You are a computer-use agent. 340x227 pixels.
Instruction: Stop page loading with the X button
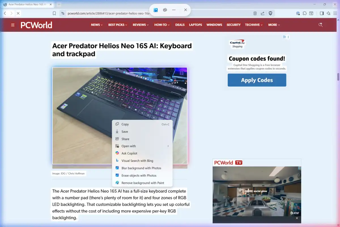(18, 13)
